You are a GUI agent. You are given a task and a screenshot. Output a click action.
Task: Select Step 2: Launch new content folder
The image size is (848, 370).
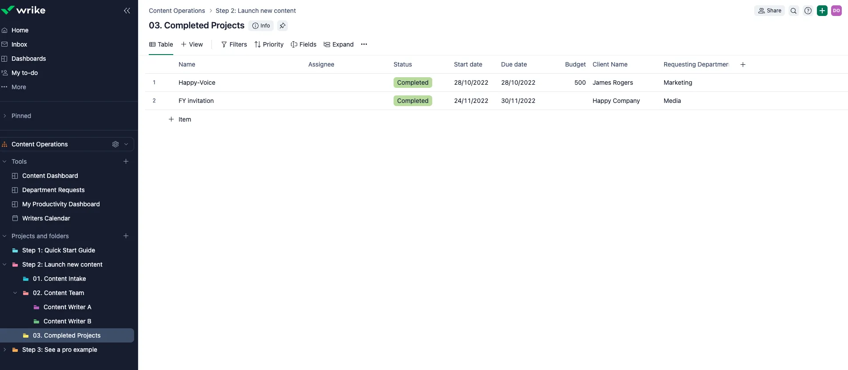(x=62, y=264)
